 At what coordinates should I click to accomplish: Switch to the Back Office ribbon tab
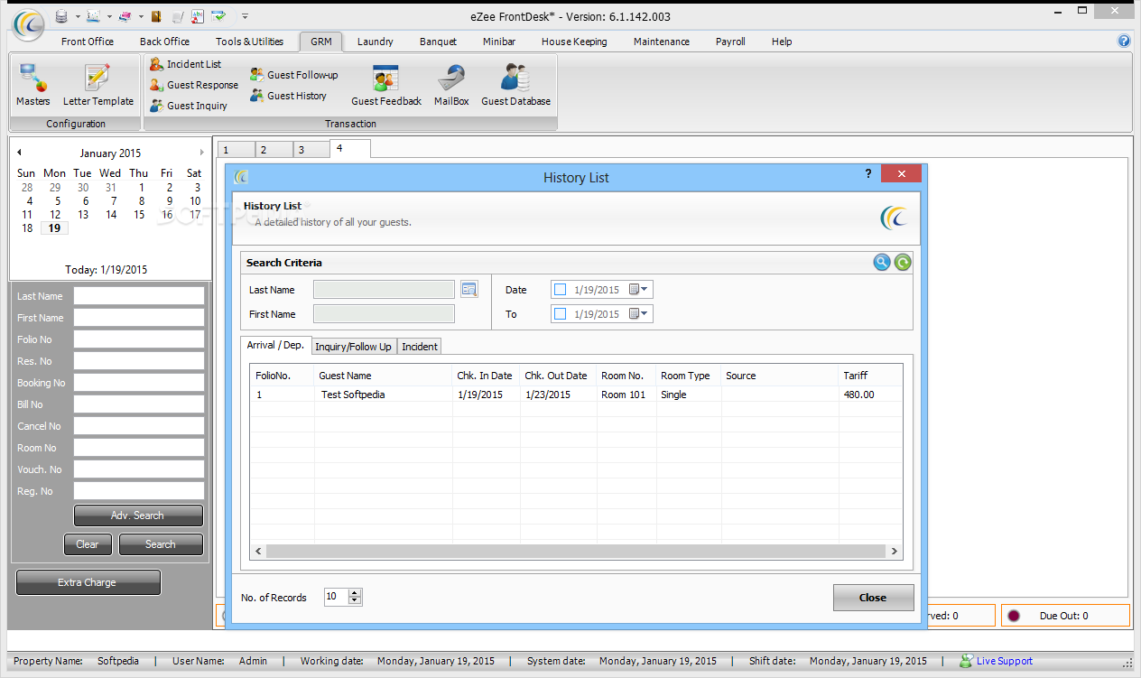pyautogui.click(x=165, y=42)
